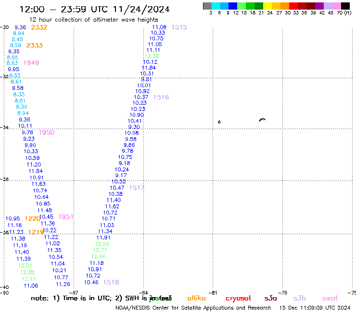The height and width of the screenshot is (312, 356).
Task: Click the altika time stamp 2333
Action: (35, 45)
